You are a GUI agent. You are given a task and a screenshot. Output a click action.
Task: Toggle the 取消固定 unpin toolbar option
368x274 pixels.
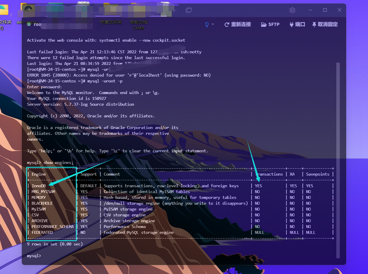(x=325, y=24)
